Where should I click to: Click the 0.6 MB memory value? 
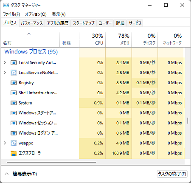(123, 133)
